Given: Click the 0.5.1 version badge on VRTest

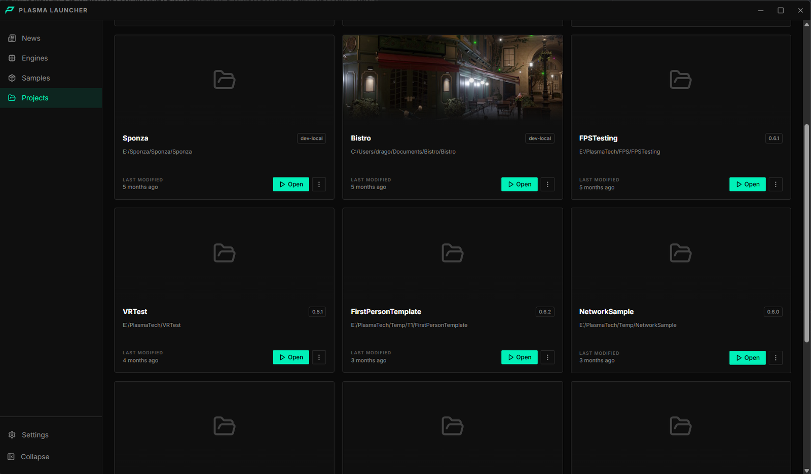Looking at the screenshot, I should click(317, 312).
